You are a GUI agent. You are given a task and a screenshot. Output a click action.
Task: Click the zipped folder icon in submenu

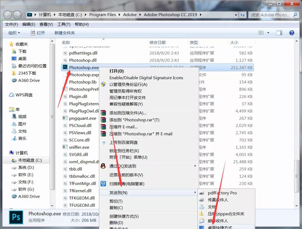tap(201, 214)
